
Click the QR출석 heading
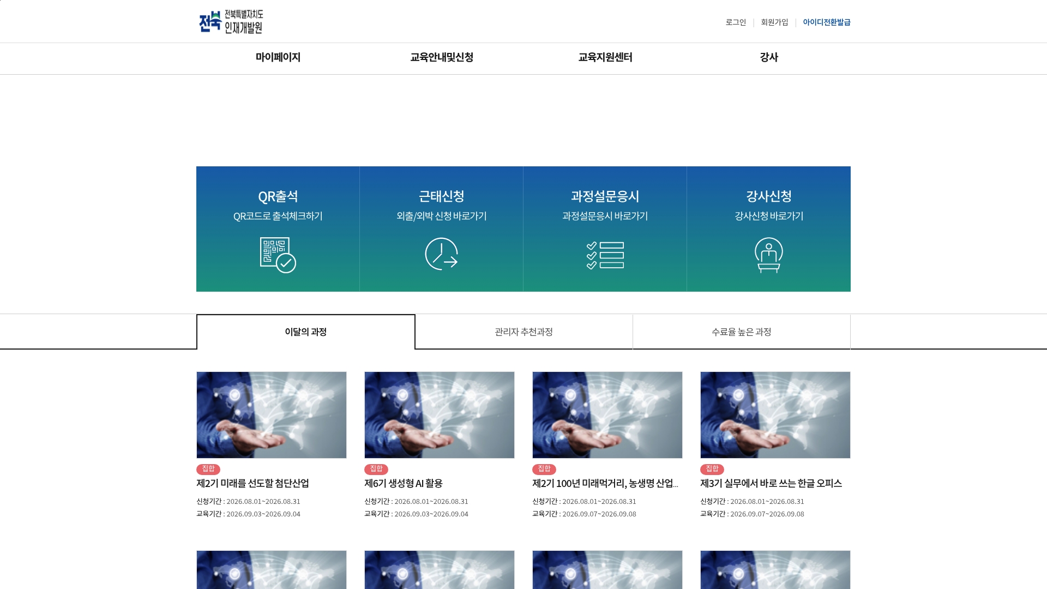click(278, 196)
